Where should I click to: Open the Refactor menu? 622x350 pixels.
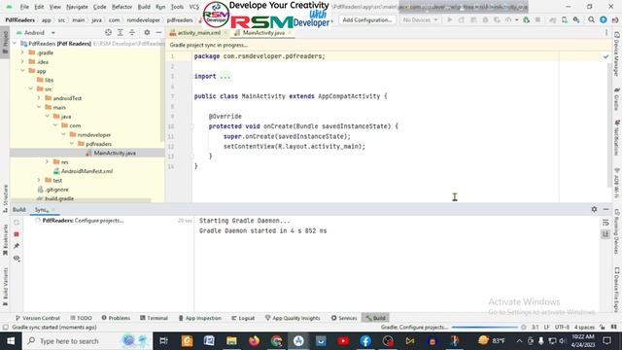point(121,7)
